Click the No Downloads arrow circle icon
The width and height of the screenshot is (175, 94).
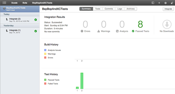[167, 24]
